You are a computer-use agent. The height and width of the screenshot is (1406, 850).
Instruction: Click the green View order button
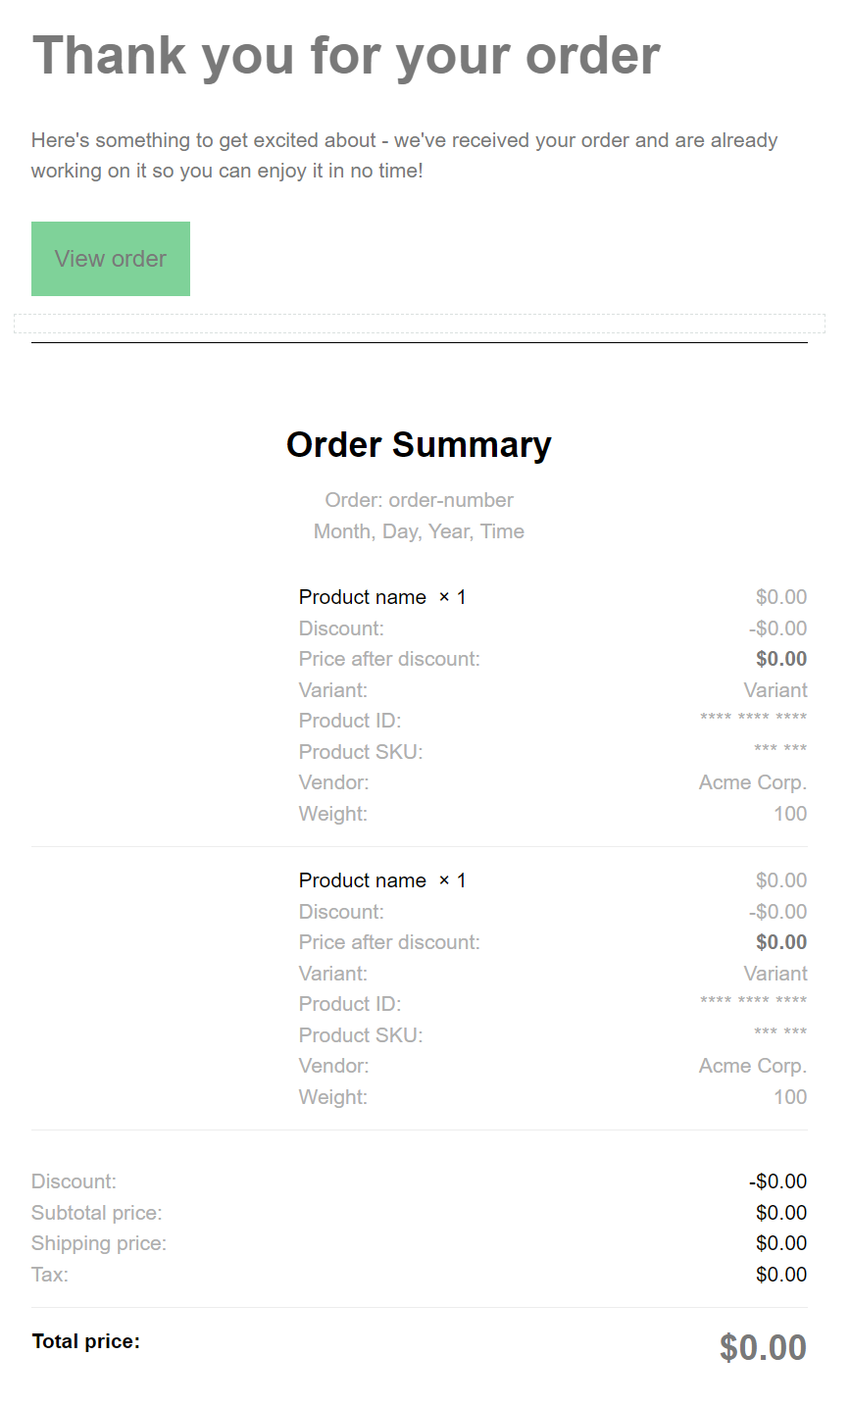click(x=111, y=259)
